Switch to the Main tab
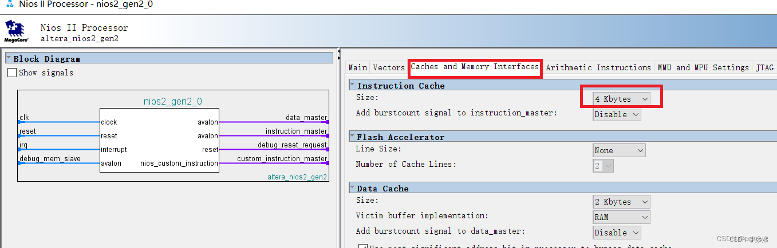This screenshot has width=777, height=248. [358, 67]
